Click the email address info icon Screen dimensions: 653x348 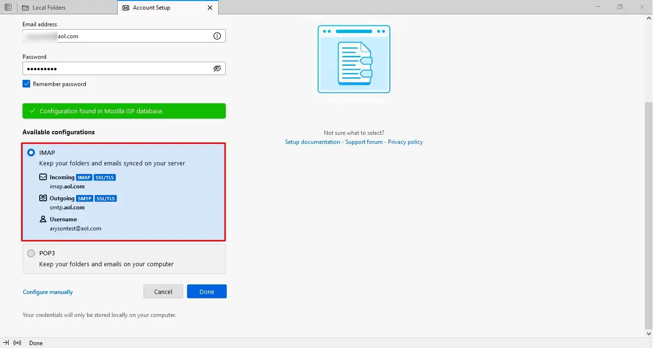click(x=217, y=36)
